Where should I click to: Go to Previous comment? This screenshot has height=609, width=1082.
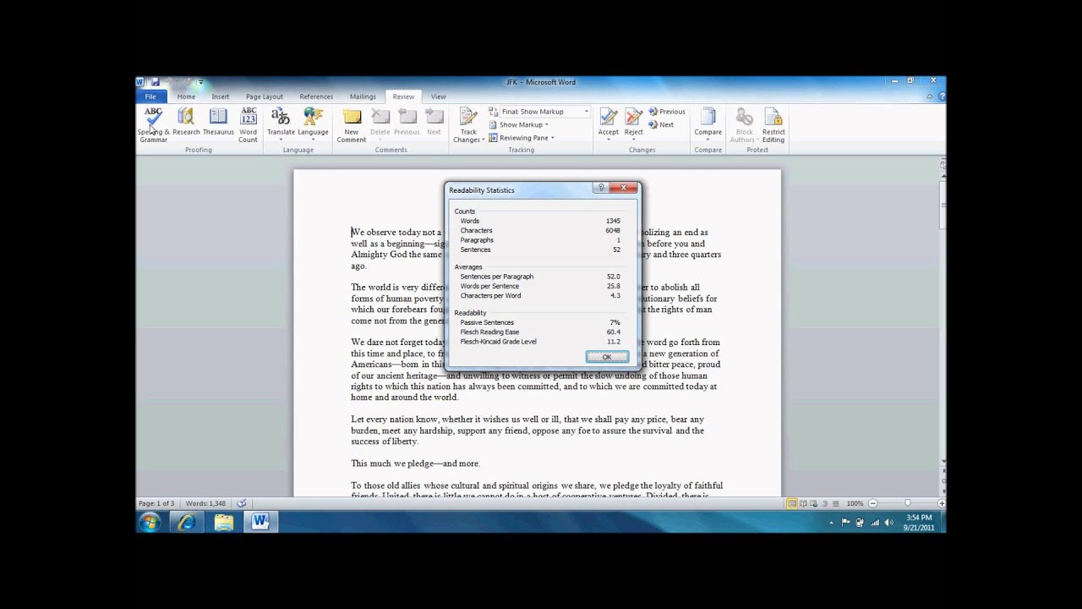pos(407,121)
